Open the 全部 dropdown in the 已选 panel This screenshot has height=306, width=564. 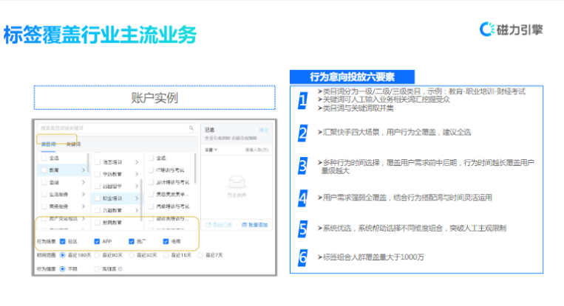coord(211,150)
